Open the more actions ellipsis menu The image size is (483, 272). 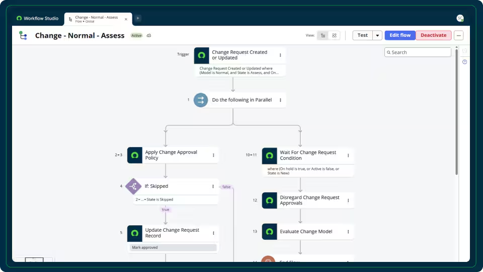459,35
